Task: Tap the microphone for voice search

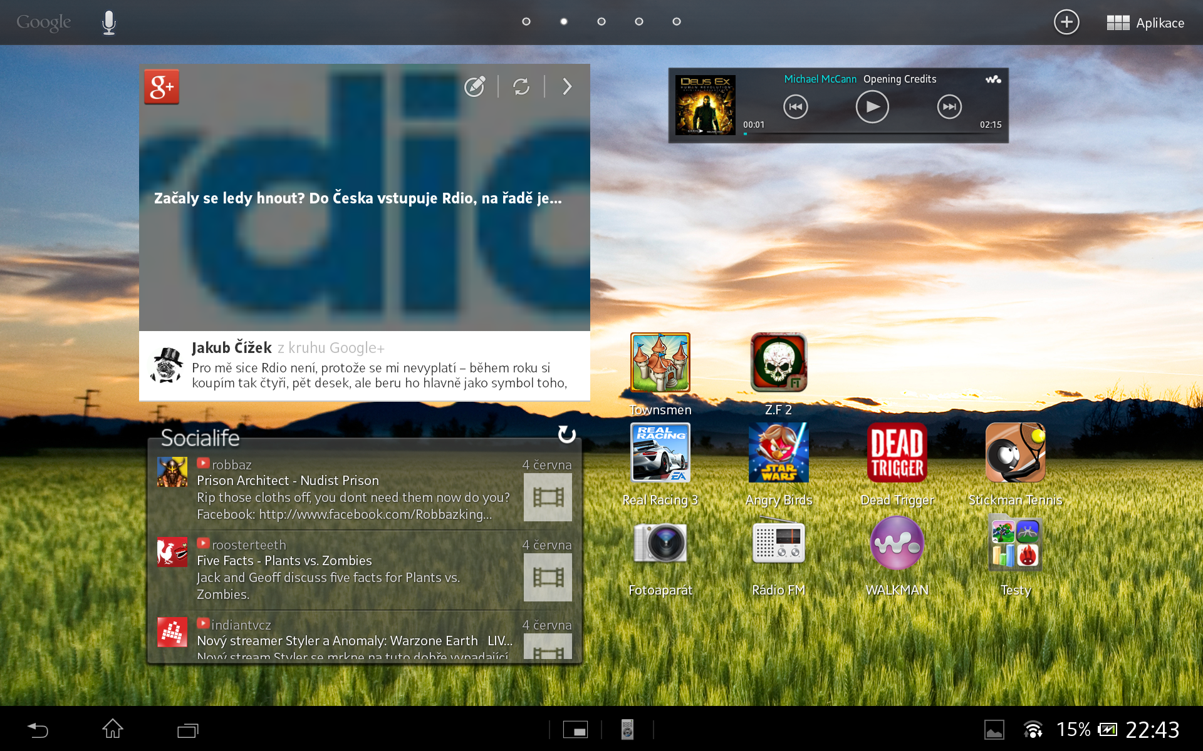Action: click(109, 22)
